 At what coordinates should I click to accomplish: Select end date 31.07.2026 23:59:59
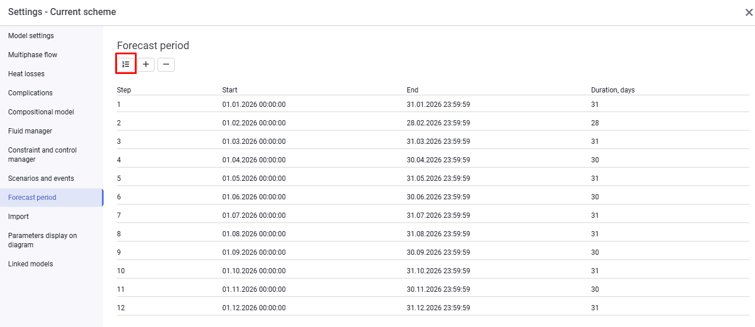click(x=438, y=215)
